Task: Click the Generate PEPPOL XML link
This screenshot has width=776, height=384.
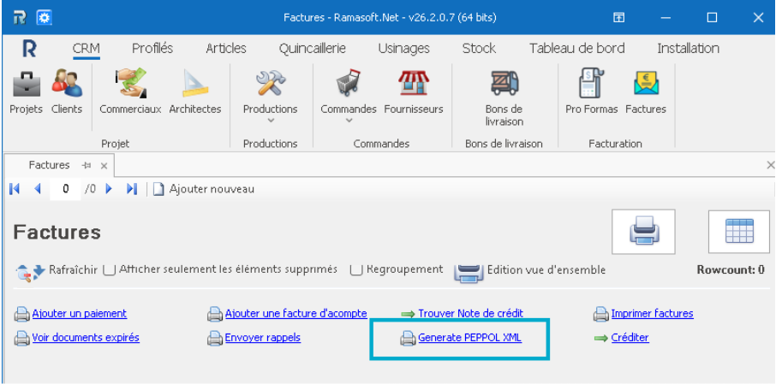Action: click(x=469, y=338)
